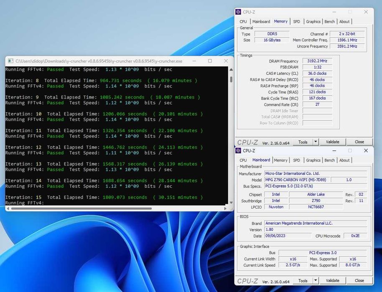Click console vertical scrollbar down arrow
382x292 pixels.
[x=231, y=203]
